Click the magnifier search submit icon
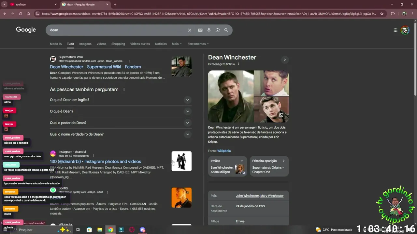The width and height of the screenshot is (417, 234). 226,30
